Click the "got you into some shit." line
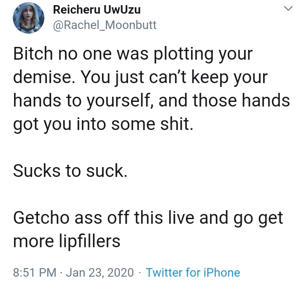The height and width of the screenshot is (292, 307). coord(103,124)
